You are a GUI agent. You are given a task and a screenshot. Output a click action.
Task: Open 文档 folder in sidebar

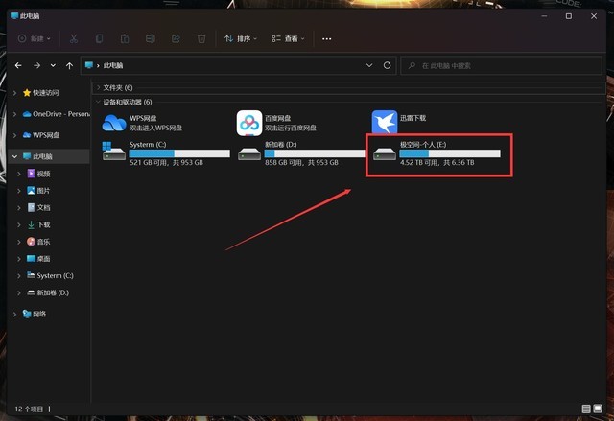[38, 207]
